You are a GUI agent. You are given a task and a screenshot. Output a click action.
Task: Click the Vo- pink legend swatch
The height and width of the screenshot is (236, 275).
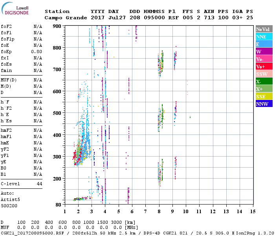[263, 59]
